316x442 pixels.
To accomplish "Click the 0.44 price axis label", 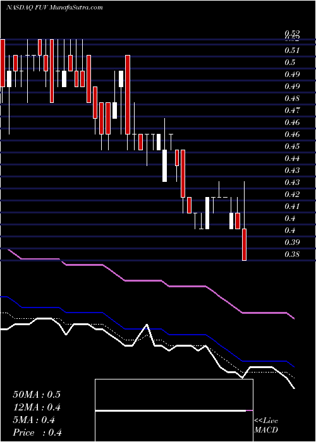I will pos(292,158).
